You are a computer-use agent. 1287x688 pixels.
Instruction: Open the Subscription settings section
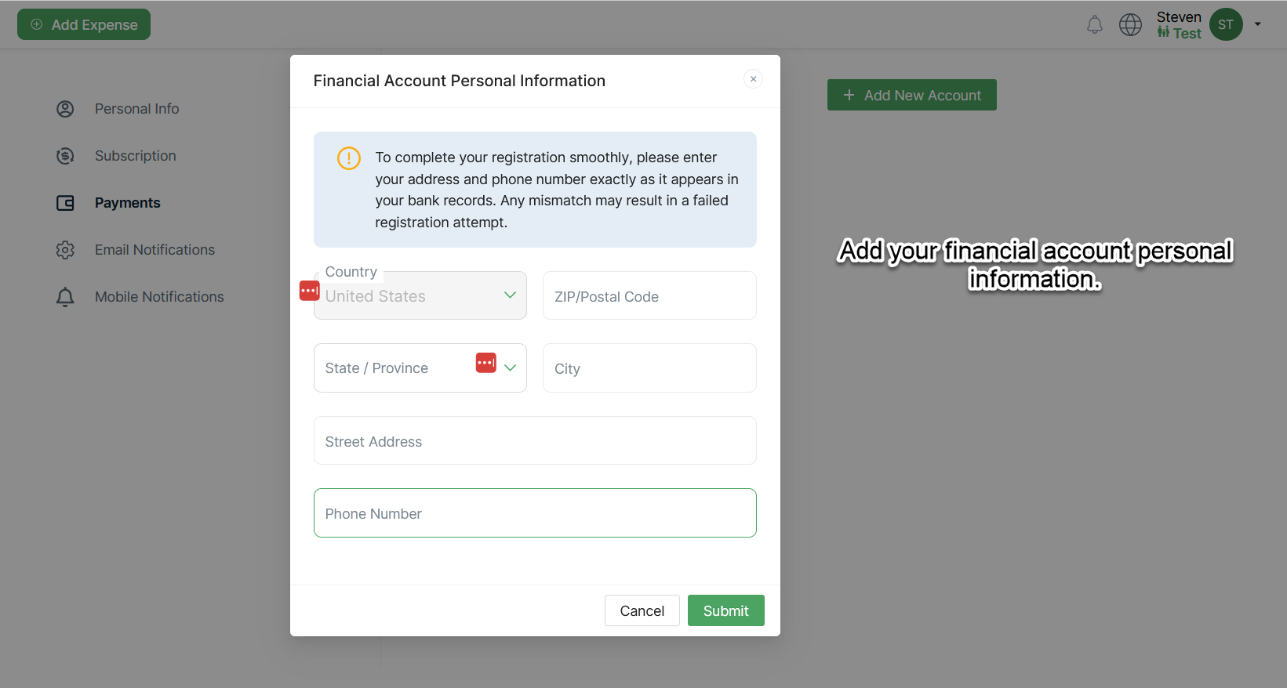[x=135, y=156]
